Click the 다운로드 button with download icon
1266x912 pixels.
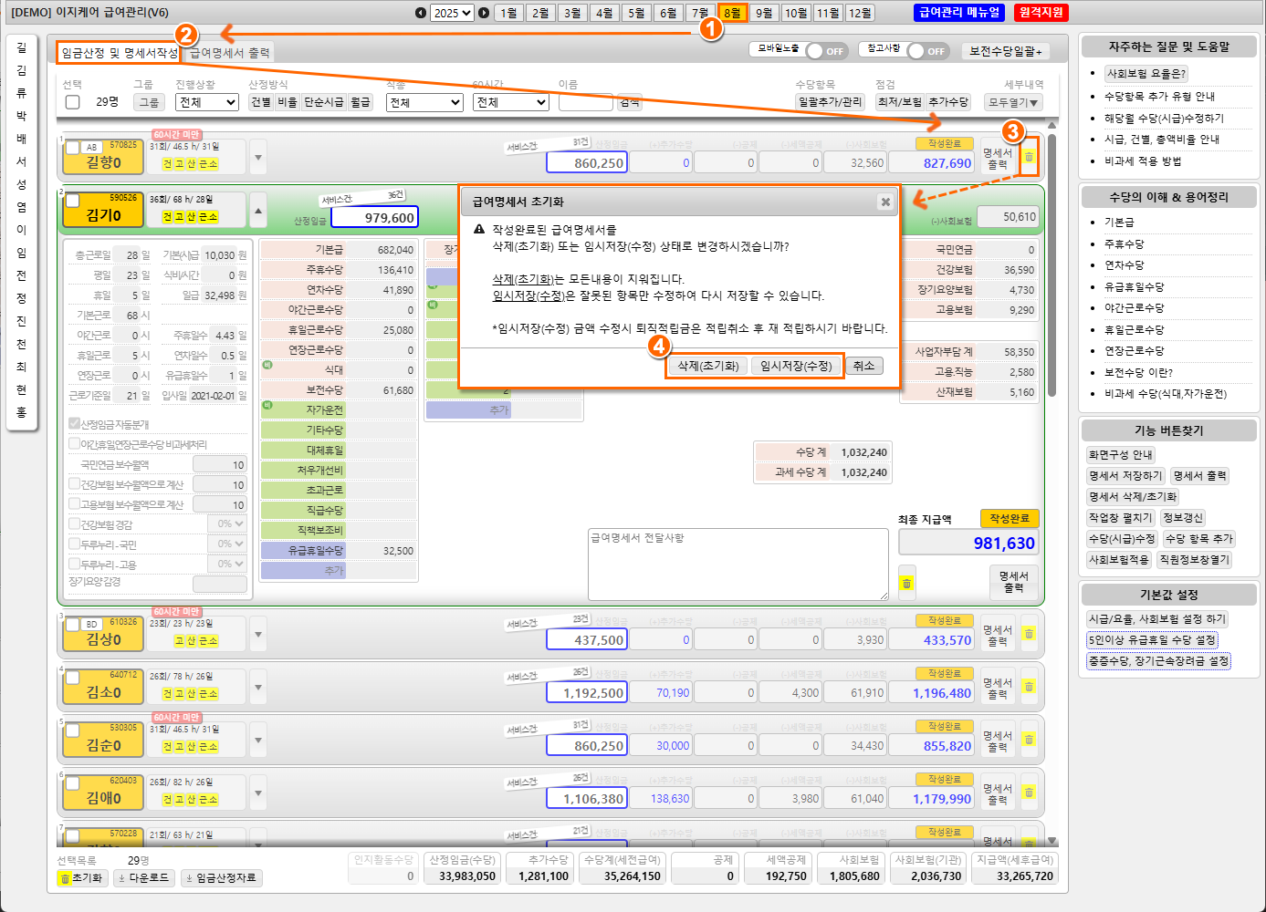pyautogui.click(x=144, y=877)
